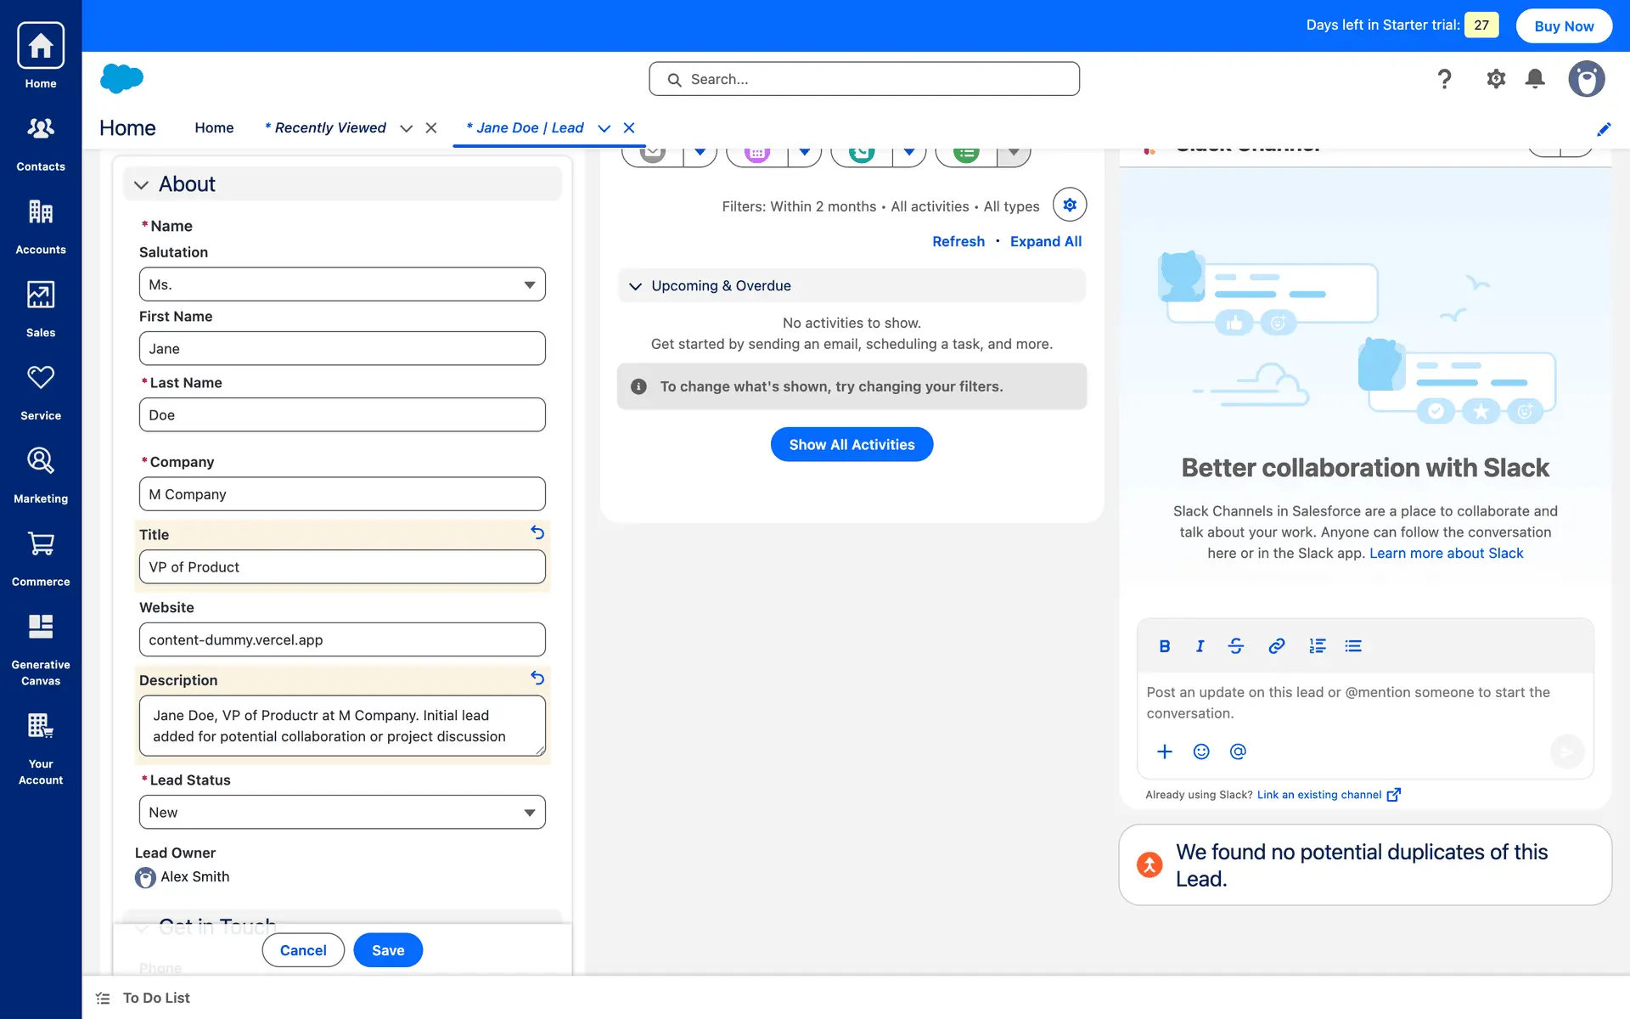Click the activity filter settings gear

[1070, 205]
